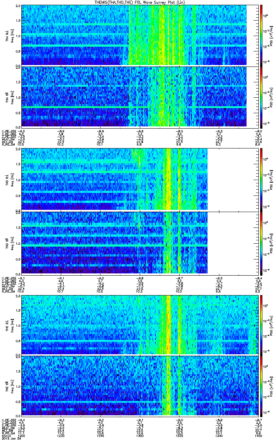This screenshot has width=276, height=441.
Task: Click the 1340 time tick label
Action: click(x=219, y=436)
